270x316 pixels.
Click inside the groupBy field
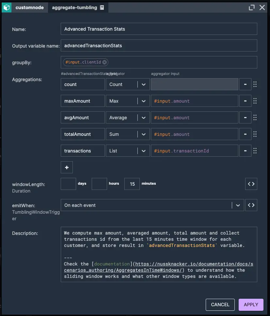pyautogui.click(x=159, y=62)
